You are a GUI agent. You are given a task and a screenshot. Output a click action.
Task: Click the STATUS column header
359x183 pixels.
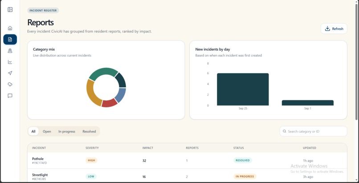(239, 148)
